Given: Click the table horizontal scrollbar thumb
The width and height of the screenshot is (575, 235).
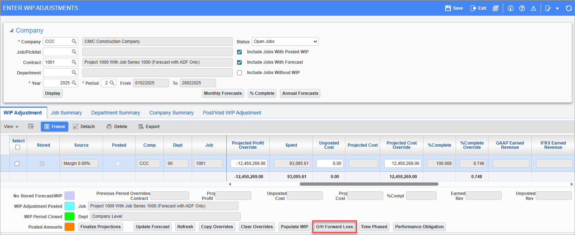Looking at the screenshot, I should click(369, 184).
